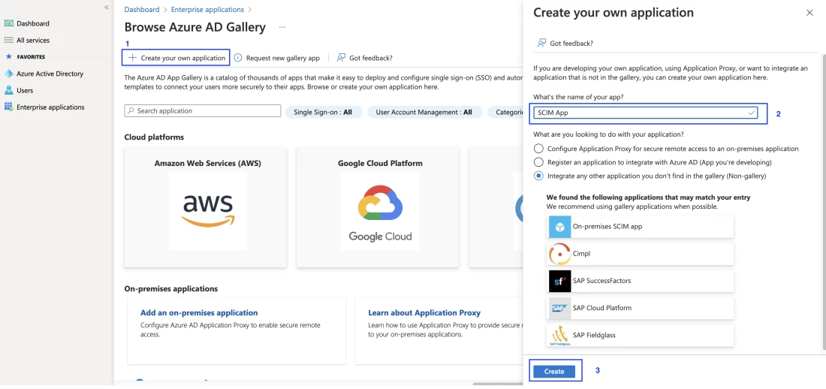The width and height of the screenshot is (826, 389).
Task: Click the info icon beside Request new gallery app
Action: [x=238, y=58]
